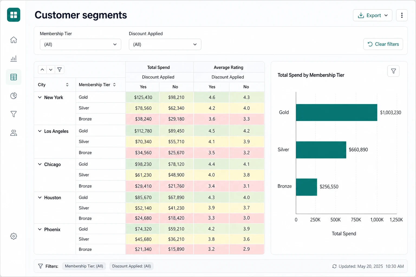This screenshot has width=416, height=277.
Task: Click the funnel icon in the left sidebar
Action: click(x=14, y=114)
